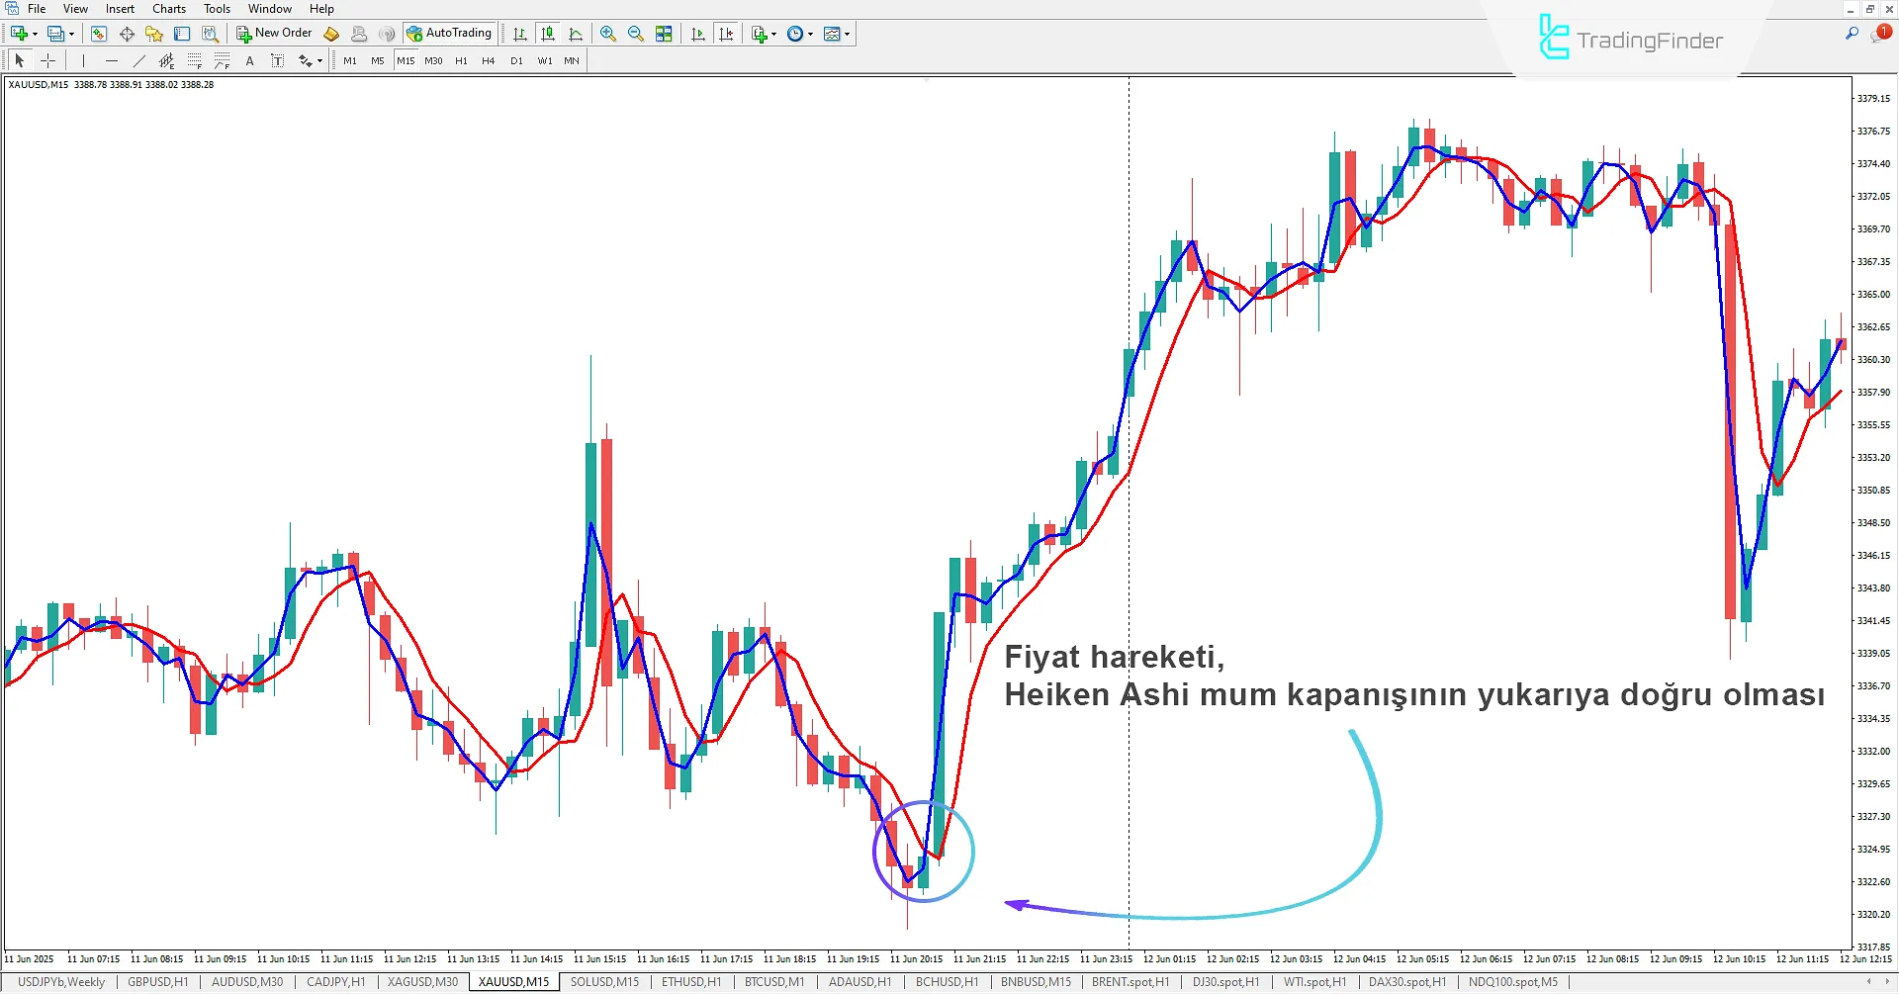Draw a vertical line on the chart
1899x994 pixels.
point(83,60)
